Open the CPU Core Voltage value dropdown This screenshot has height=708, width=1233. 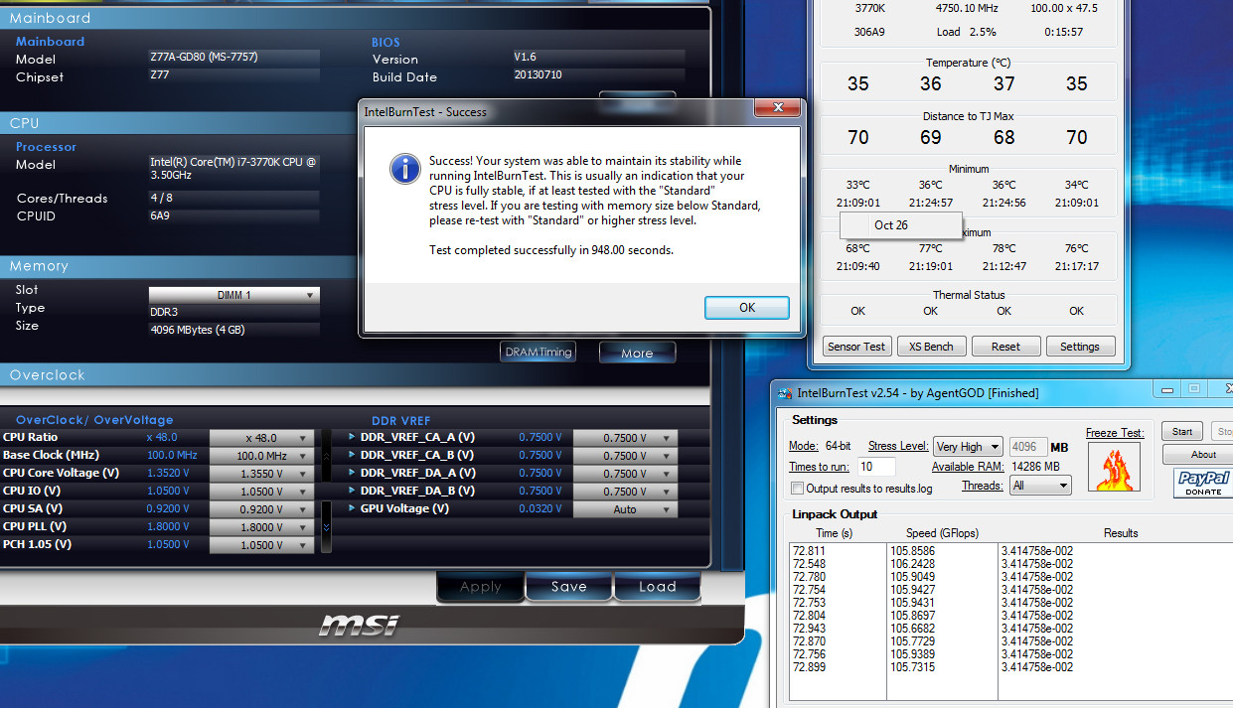coord(305,474)
